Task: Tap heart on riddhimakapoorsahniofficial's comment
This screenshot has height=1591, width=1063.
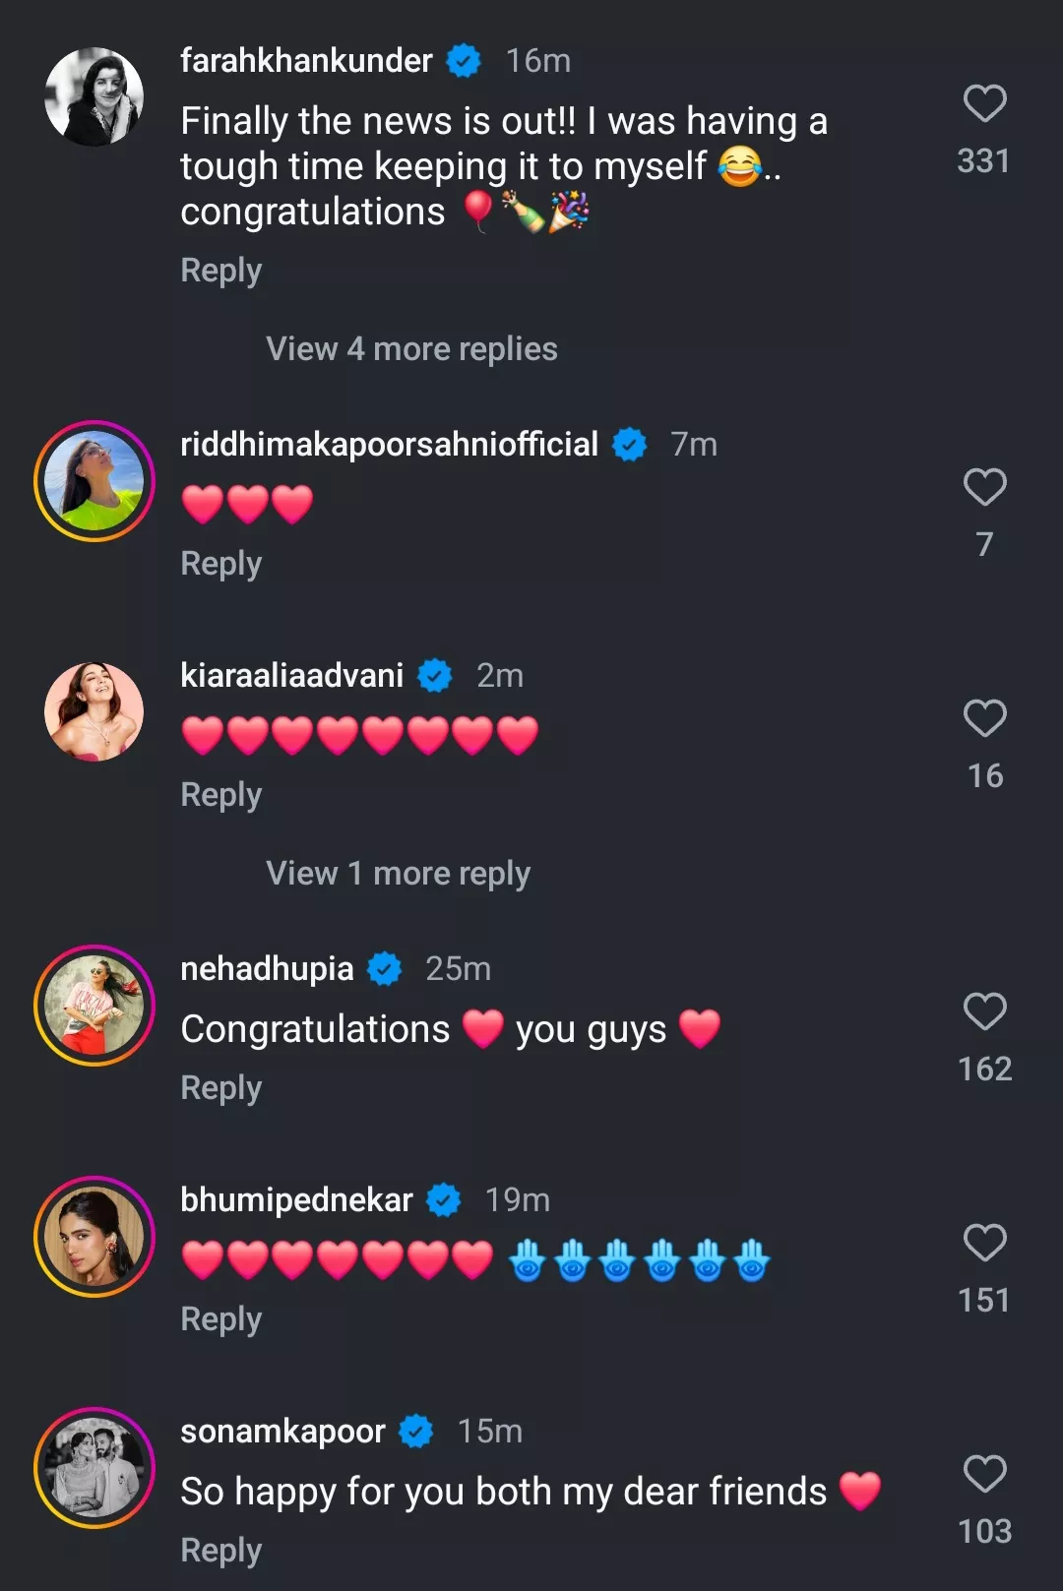Action: [984, 487]
